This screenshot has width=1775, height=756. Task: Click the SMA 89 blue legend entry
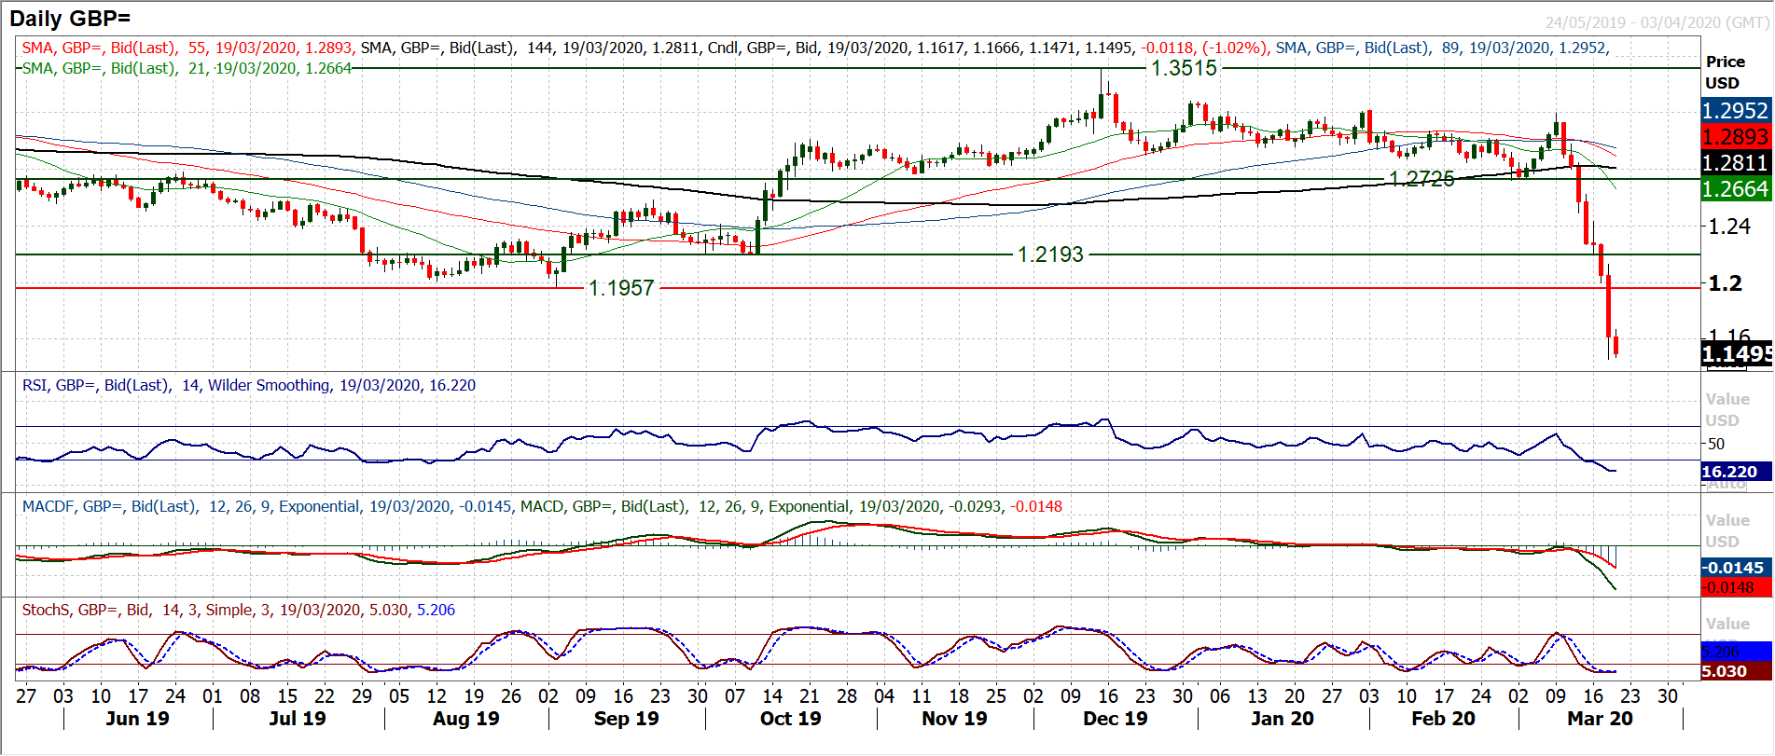1441,48
